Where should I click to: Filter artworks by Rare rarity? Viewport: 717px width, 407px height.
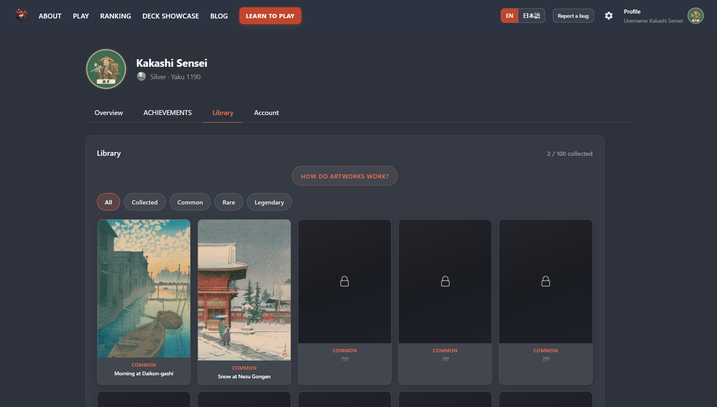click(229, 202)
